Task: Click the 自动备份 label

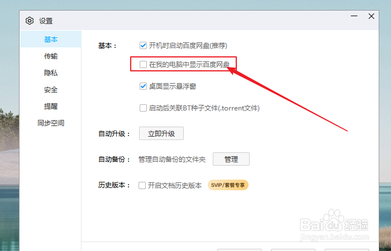Action: 115,160
